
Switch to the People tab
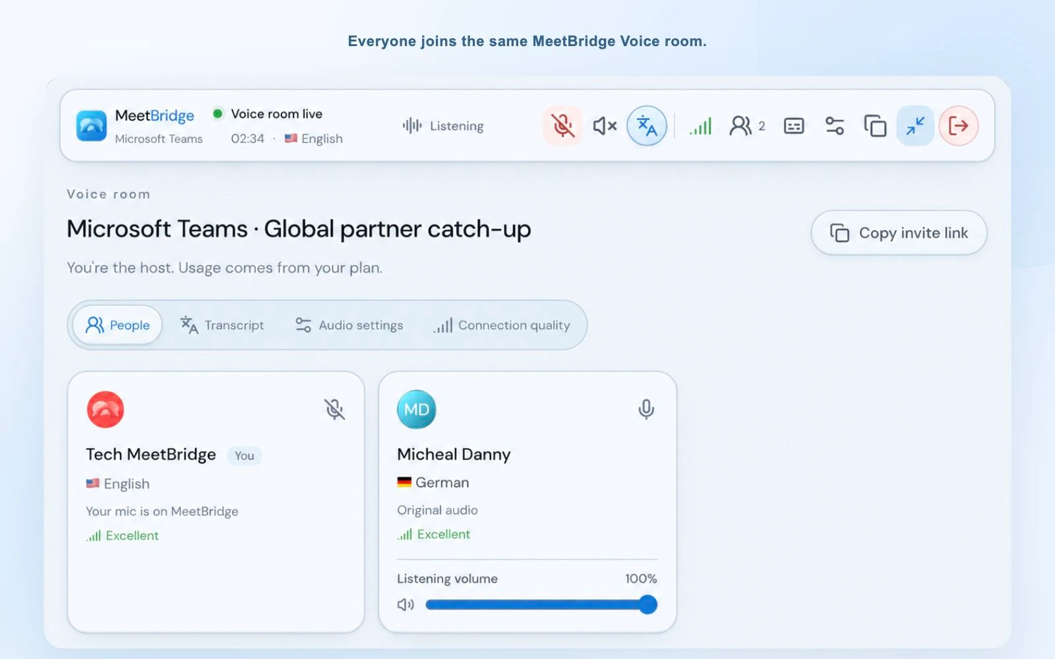point(117,325)
